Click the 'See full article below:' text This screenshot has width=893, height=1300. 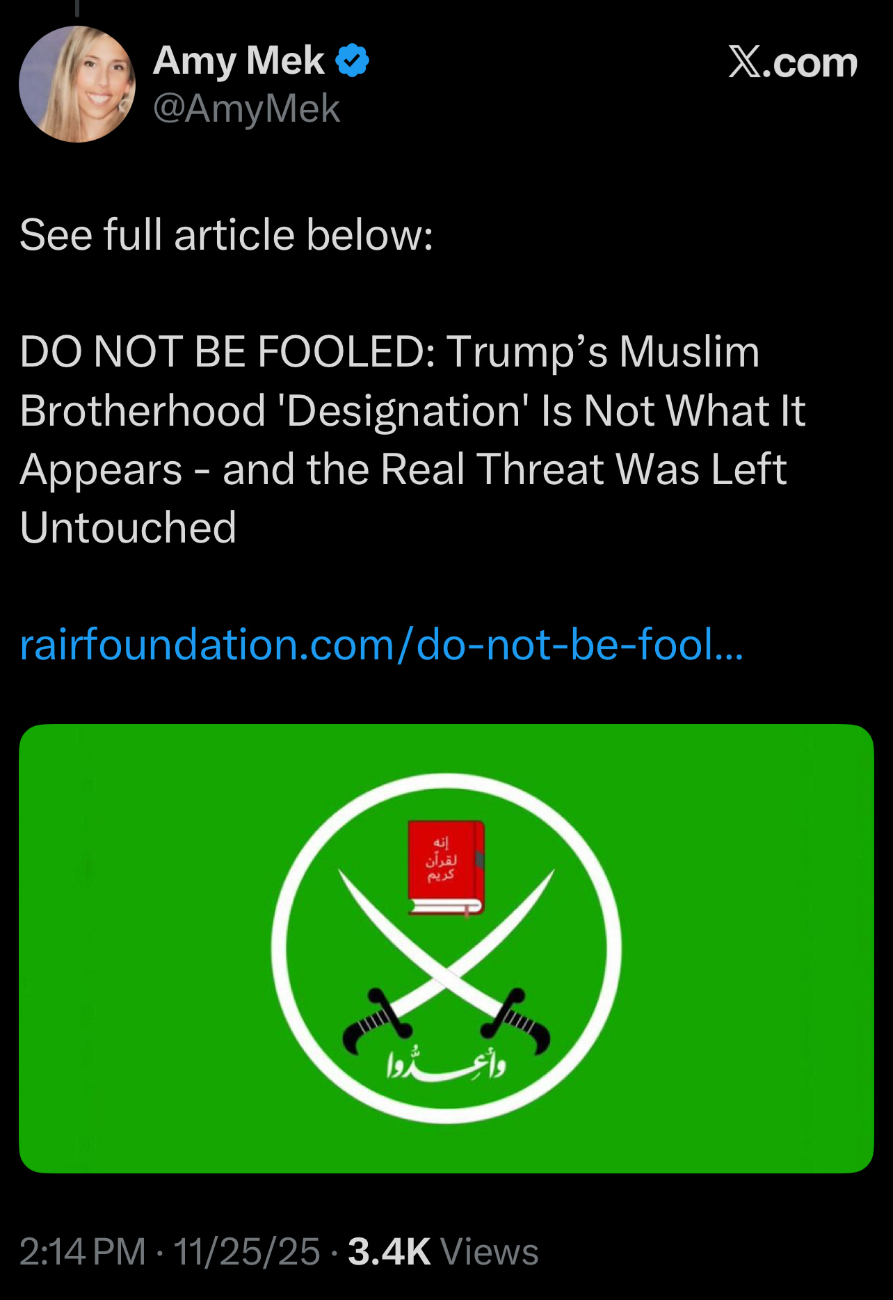(226, 234)
